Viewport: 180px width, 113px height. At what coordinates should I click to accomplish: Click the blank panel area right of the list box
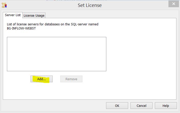(141, 54)
